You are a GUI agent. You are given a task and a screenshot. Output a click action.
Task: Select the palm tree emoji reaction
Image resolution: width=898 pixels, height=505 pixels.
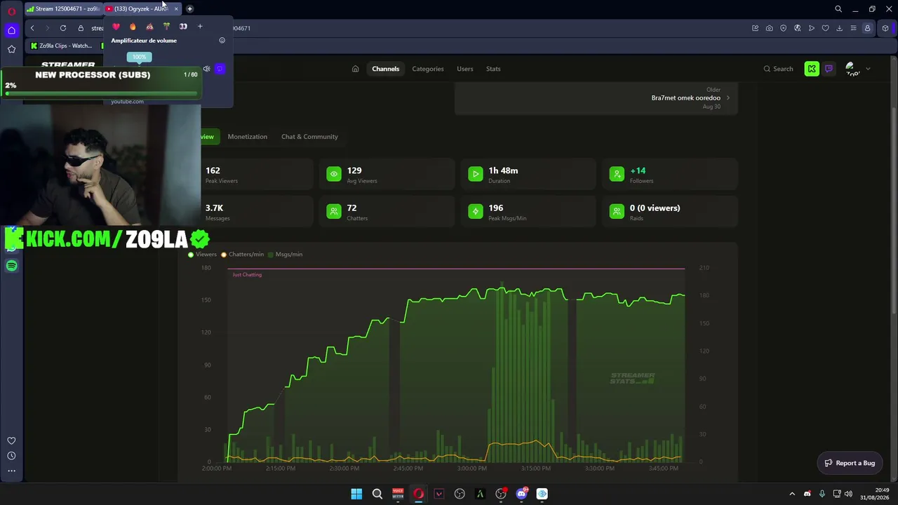pyautogui.click(x=166, y=27)
